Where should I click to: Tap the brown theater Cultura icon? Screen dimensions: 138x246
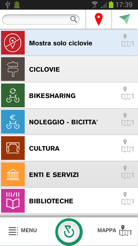coord(13,148)
